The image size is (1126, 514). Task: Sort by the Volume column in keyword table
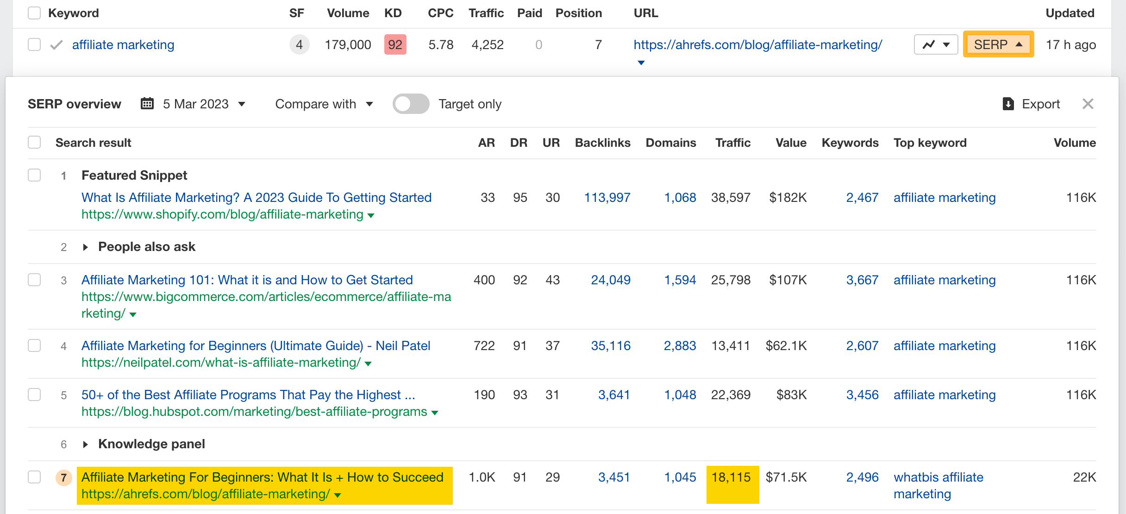pos(348,13)
